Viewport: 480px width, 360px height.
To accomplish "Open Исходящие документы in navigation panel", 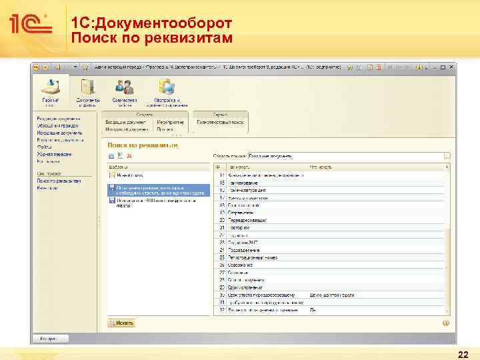I will pos(60,133).
